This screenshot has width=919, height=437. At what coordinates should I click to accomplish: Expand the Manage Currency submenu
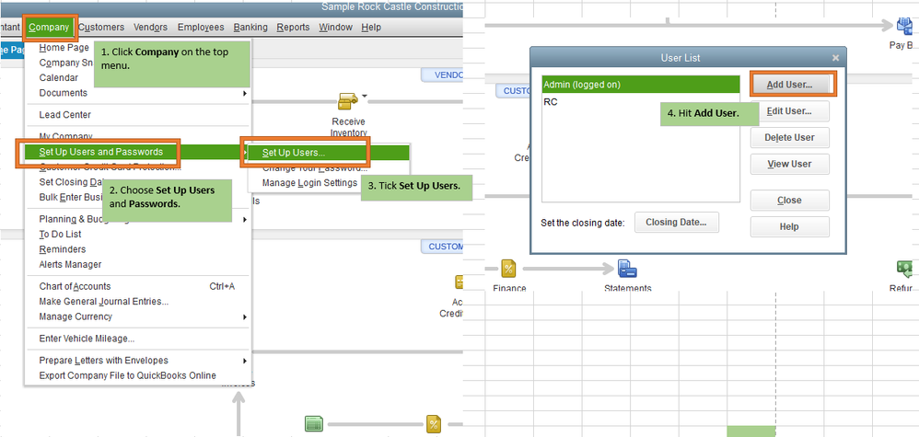[x=138, y=316]
